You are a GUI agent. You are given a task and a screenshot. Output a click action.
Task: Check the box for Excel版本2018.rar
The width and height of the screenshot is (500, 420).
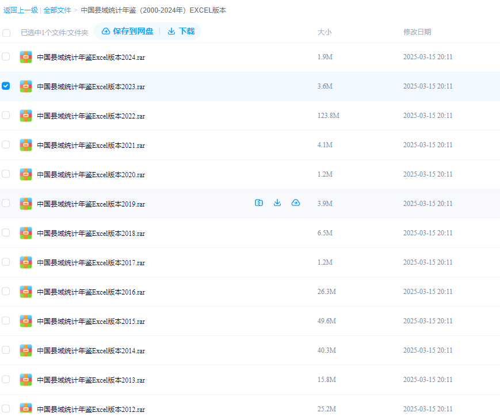click(x=6, y=232)
